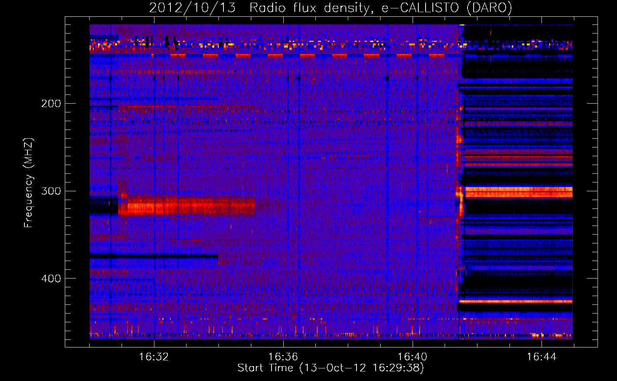Click the 200 frequency tick label
This screenshot has width=617, height=381.
[51, 103]
